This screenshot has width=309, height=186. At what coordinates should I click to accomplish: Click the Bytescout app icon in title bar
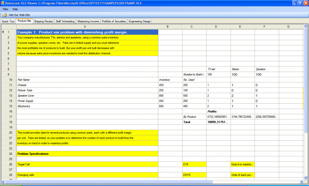tap(2, 3)
